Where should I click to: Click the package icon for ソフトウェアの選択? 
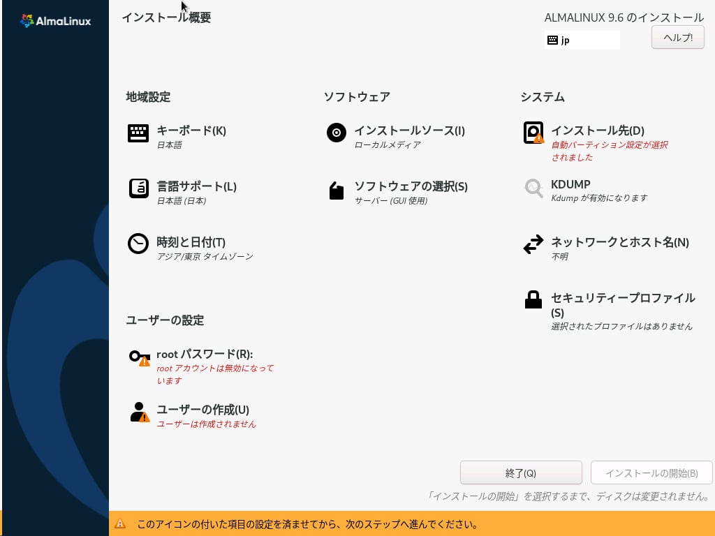(337, 191)
